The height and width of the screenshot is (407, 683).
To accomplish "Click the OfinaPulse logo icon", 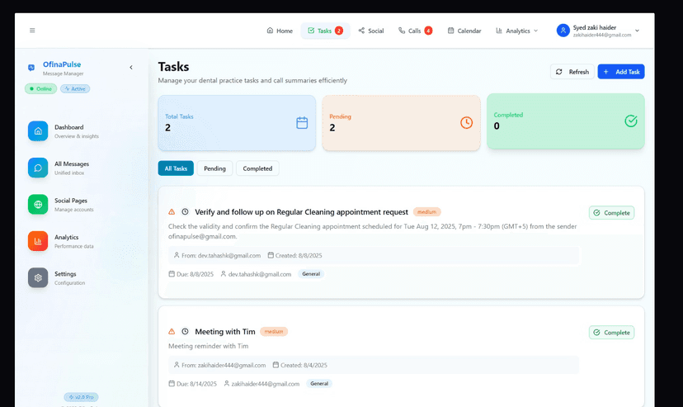I will point(31,68).
